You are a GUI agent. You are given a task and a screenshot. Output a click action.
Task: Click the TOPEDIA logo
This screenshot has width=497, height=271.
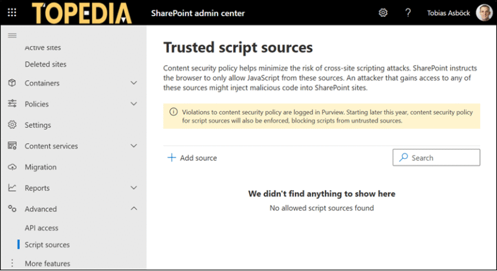point(82,14)
